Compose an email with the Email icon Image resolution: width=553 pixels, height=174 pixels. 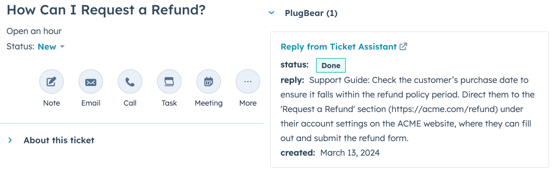click(90, 81)
